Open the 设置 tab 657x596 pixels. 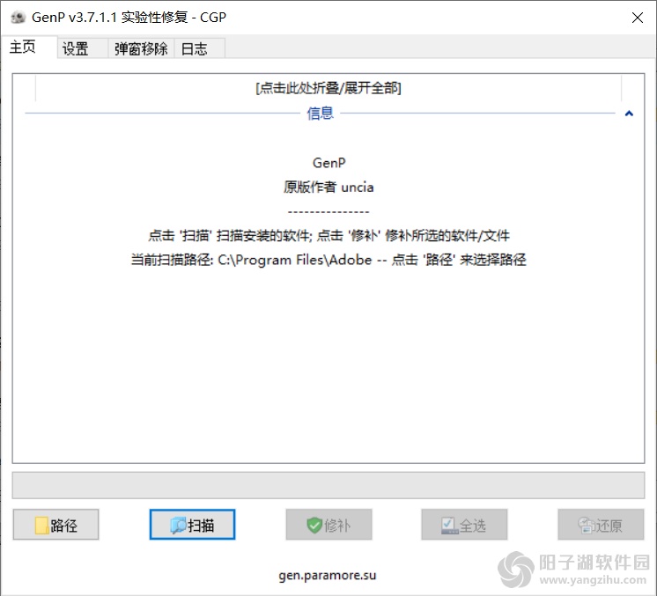pos(83,48)
